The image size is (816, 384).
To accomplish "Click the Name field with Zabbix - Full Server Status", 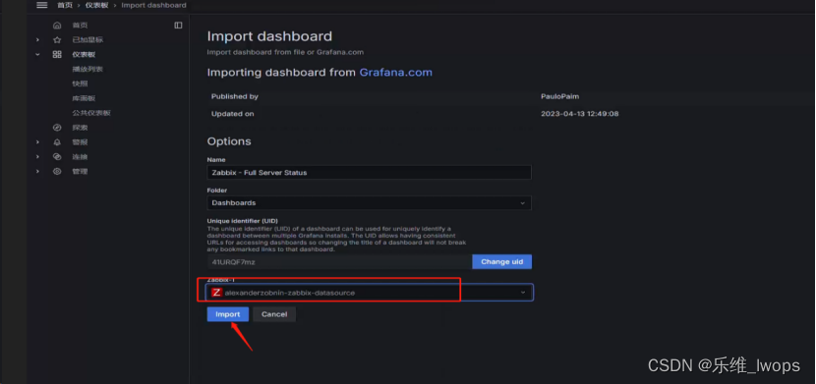I will click(x=369, y=173).
